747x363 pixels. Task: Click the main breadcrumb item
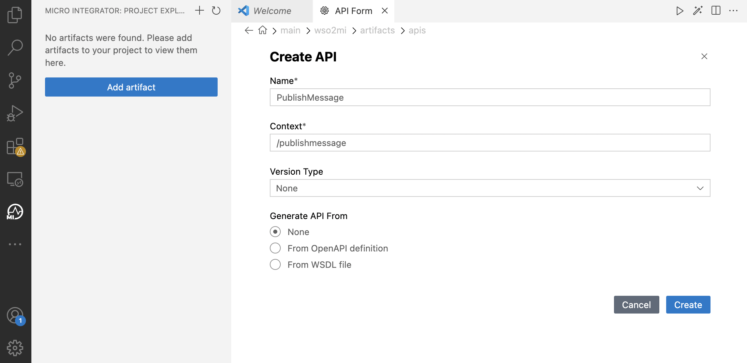[x=290, y=30]
